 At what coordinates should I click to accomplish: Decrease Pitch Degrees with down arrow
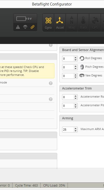point(75,69)
